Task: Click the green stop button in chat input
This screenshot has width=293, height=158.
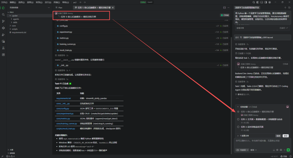Action: [288, 150]
